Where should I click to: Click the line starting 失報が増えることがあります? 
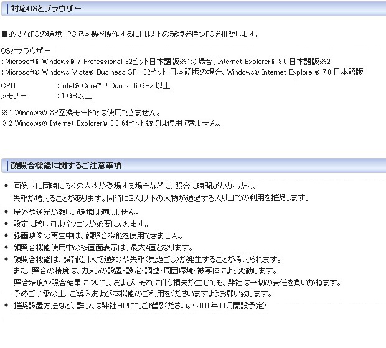[161, 198]
